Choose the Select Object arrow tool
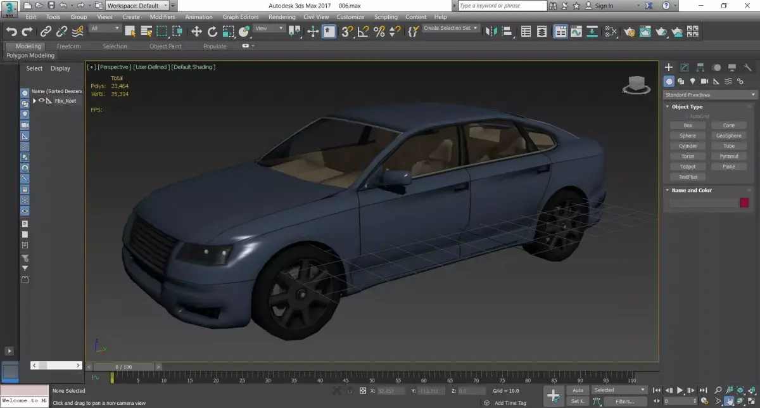 click(130, 32)
